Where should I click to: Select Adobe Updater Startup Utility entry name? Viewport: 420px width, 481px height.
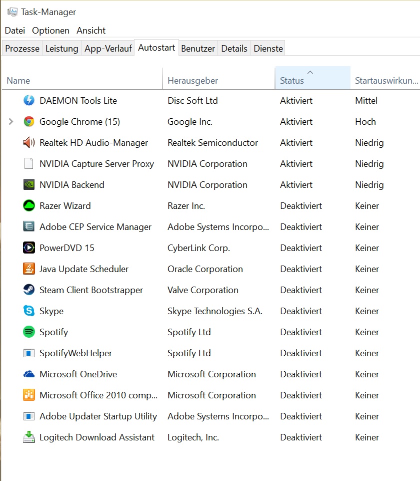(x=98, y=416)
